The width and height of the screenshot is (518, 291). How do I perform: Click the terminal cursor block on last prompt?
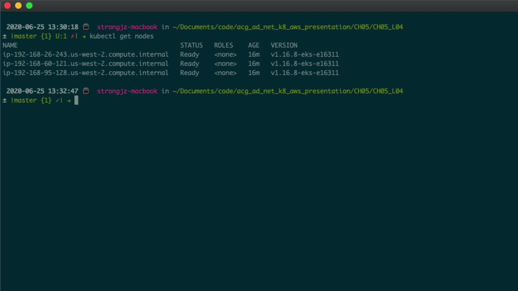[76, 100]
